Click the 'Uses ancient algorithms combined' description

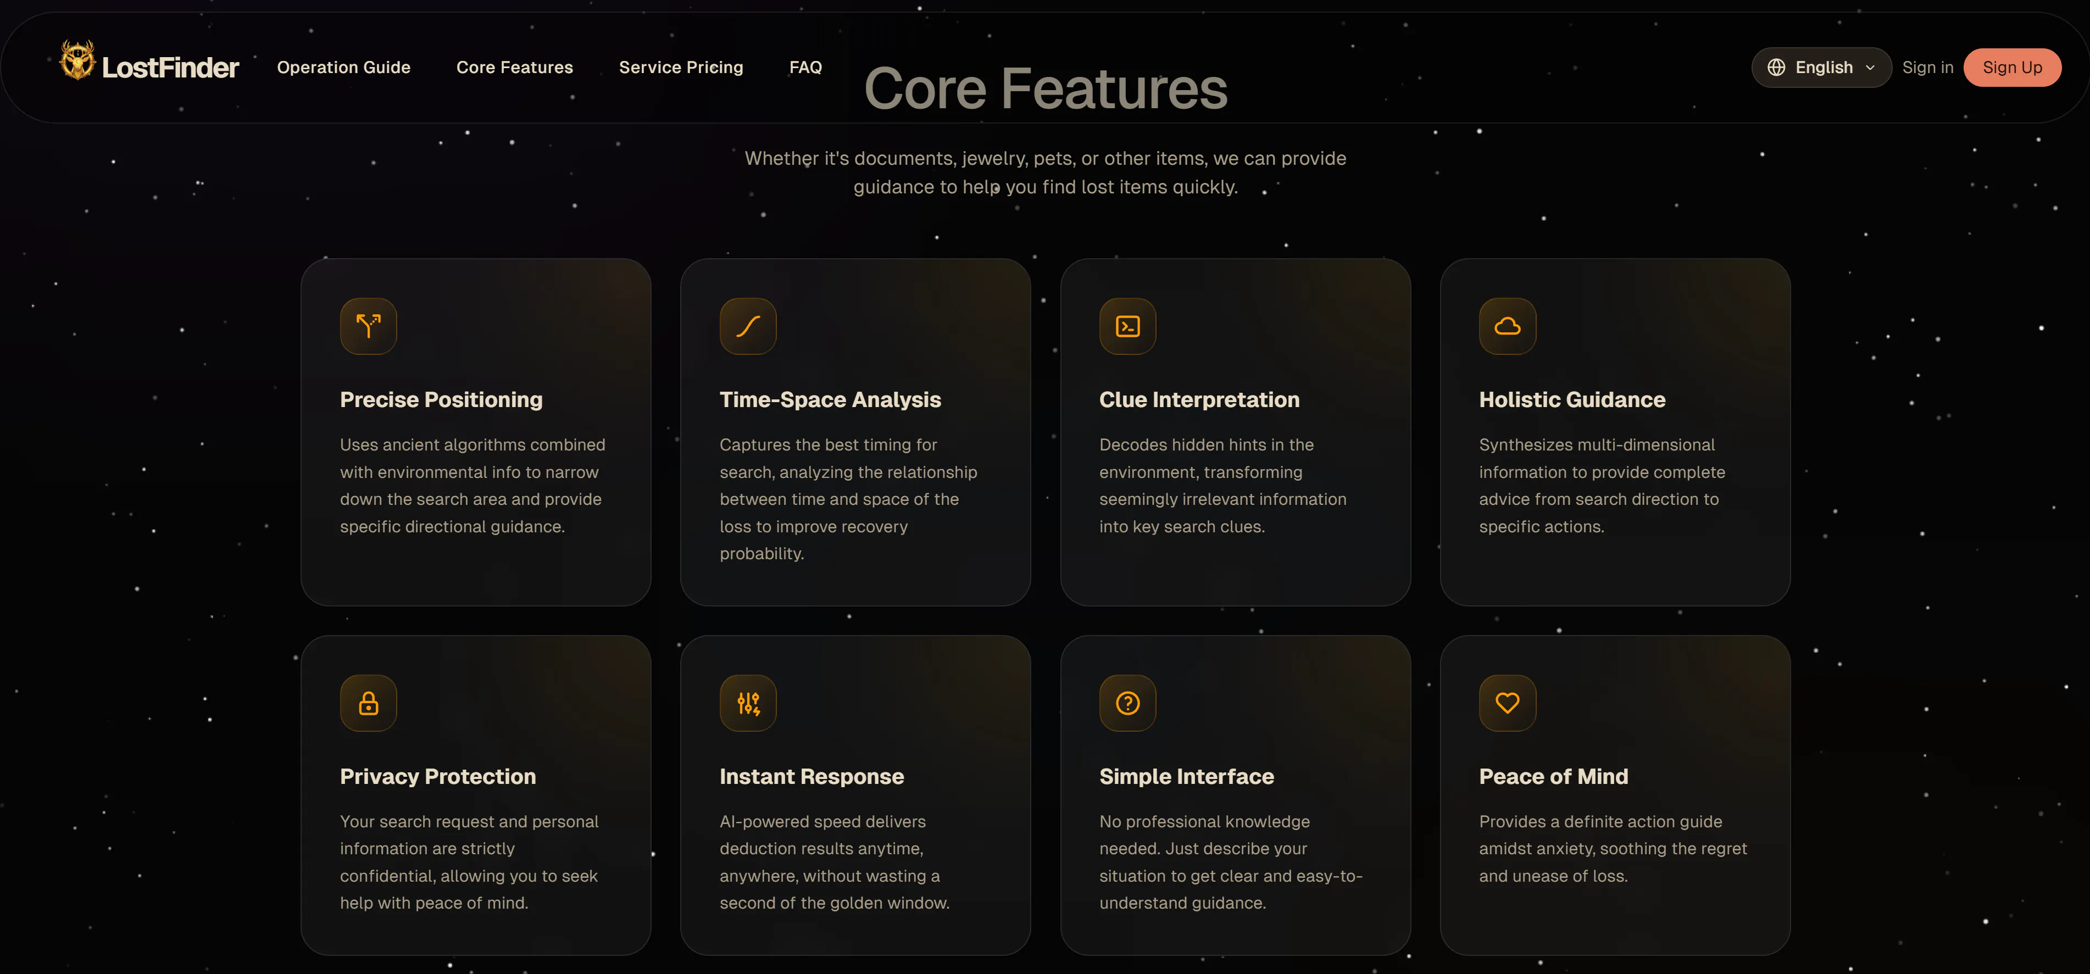click(473, 486)
